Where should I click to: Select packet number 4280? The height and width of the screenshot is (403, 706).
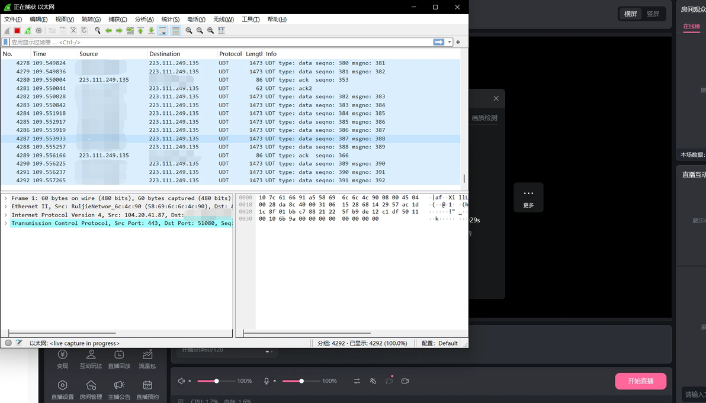[x=230, y=80]
